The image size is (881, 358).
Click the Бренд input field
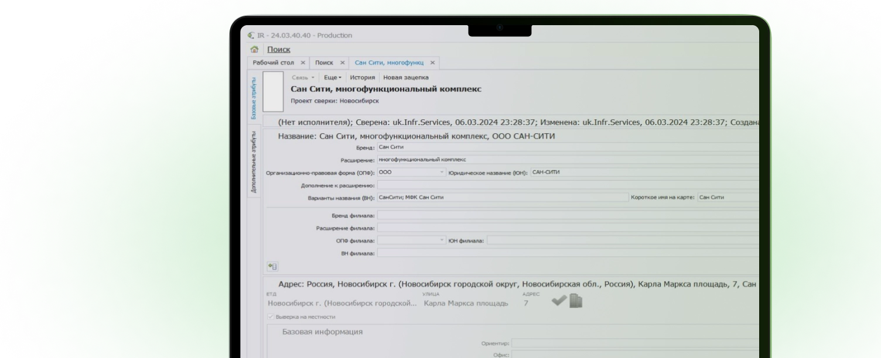coord(568,147)
